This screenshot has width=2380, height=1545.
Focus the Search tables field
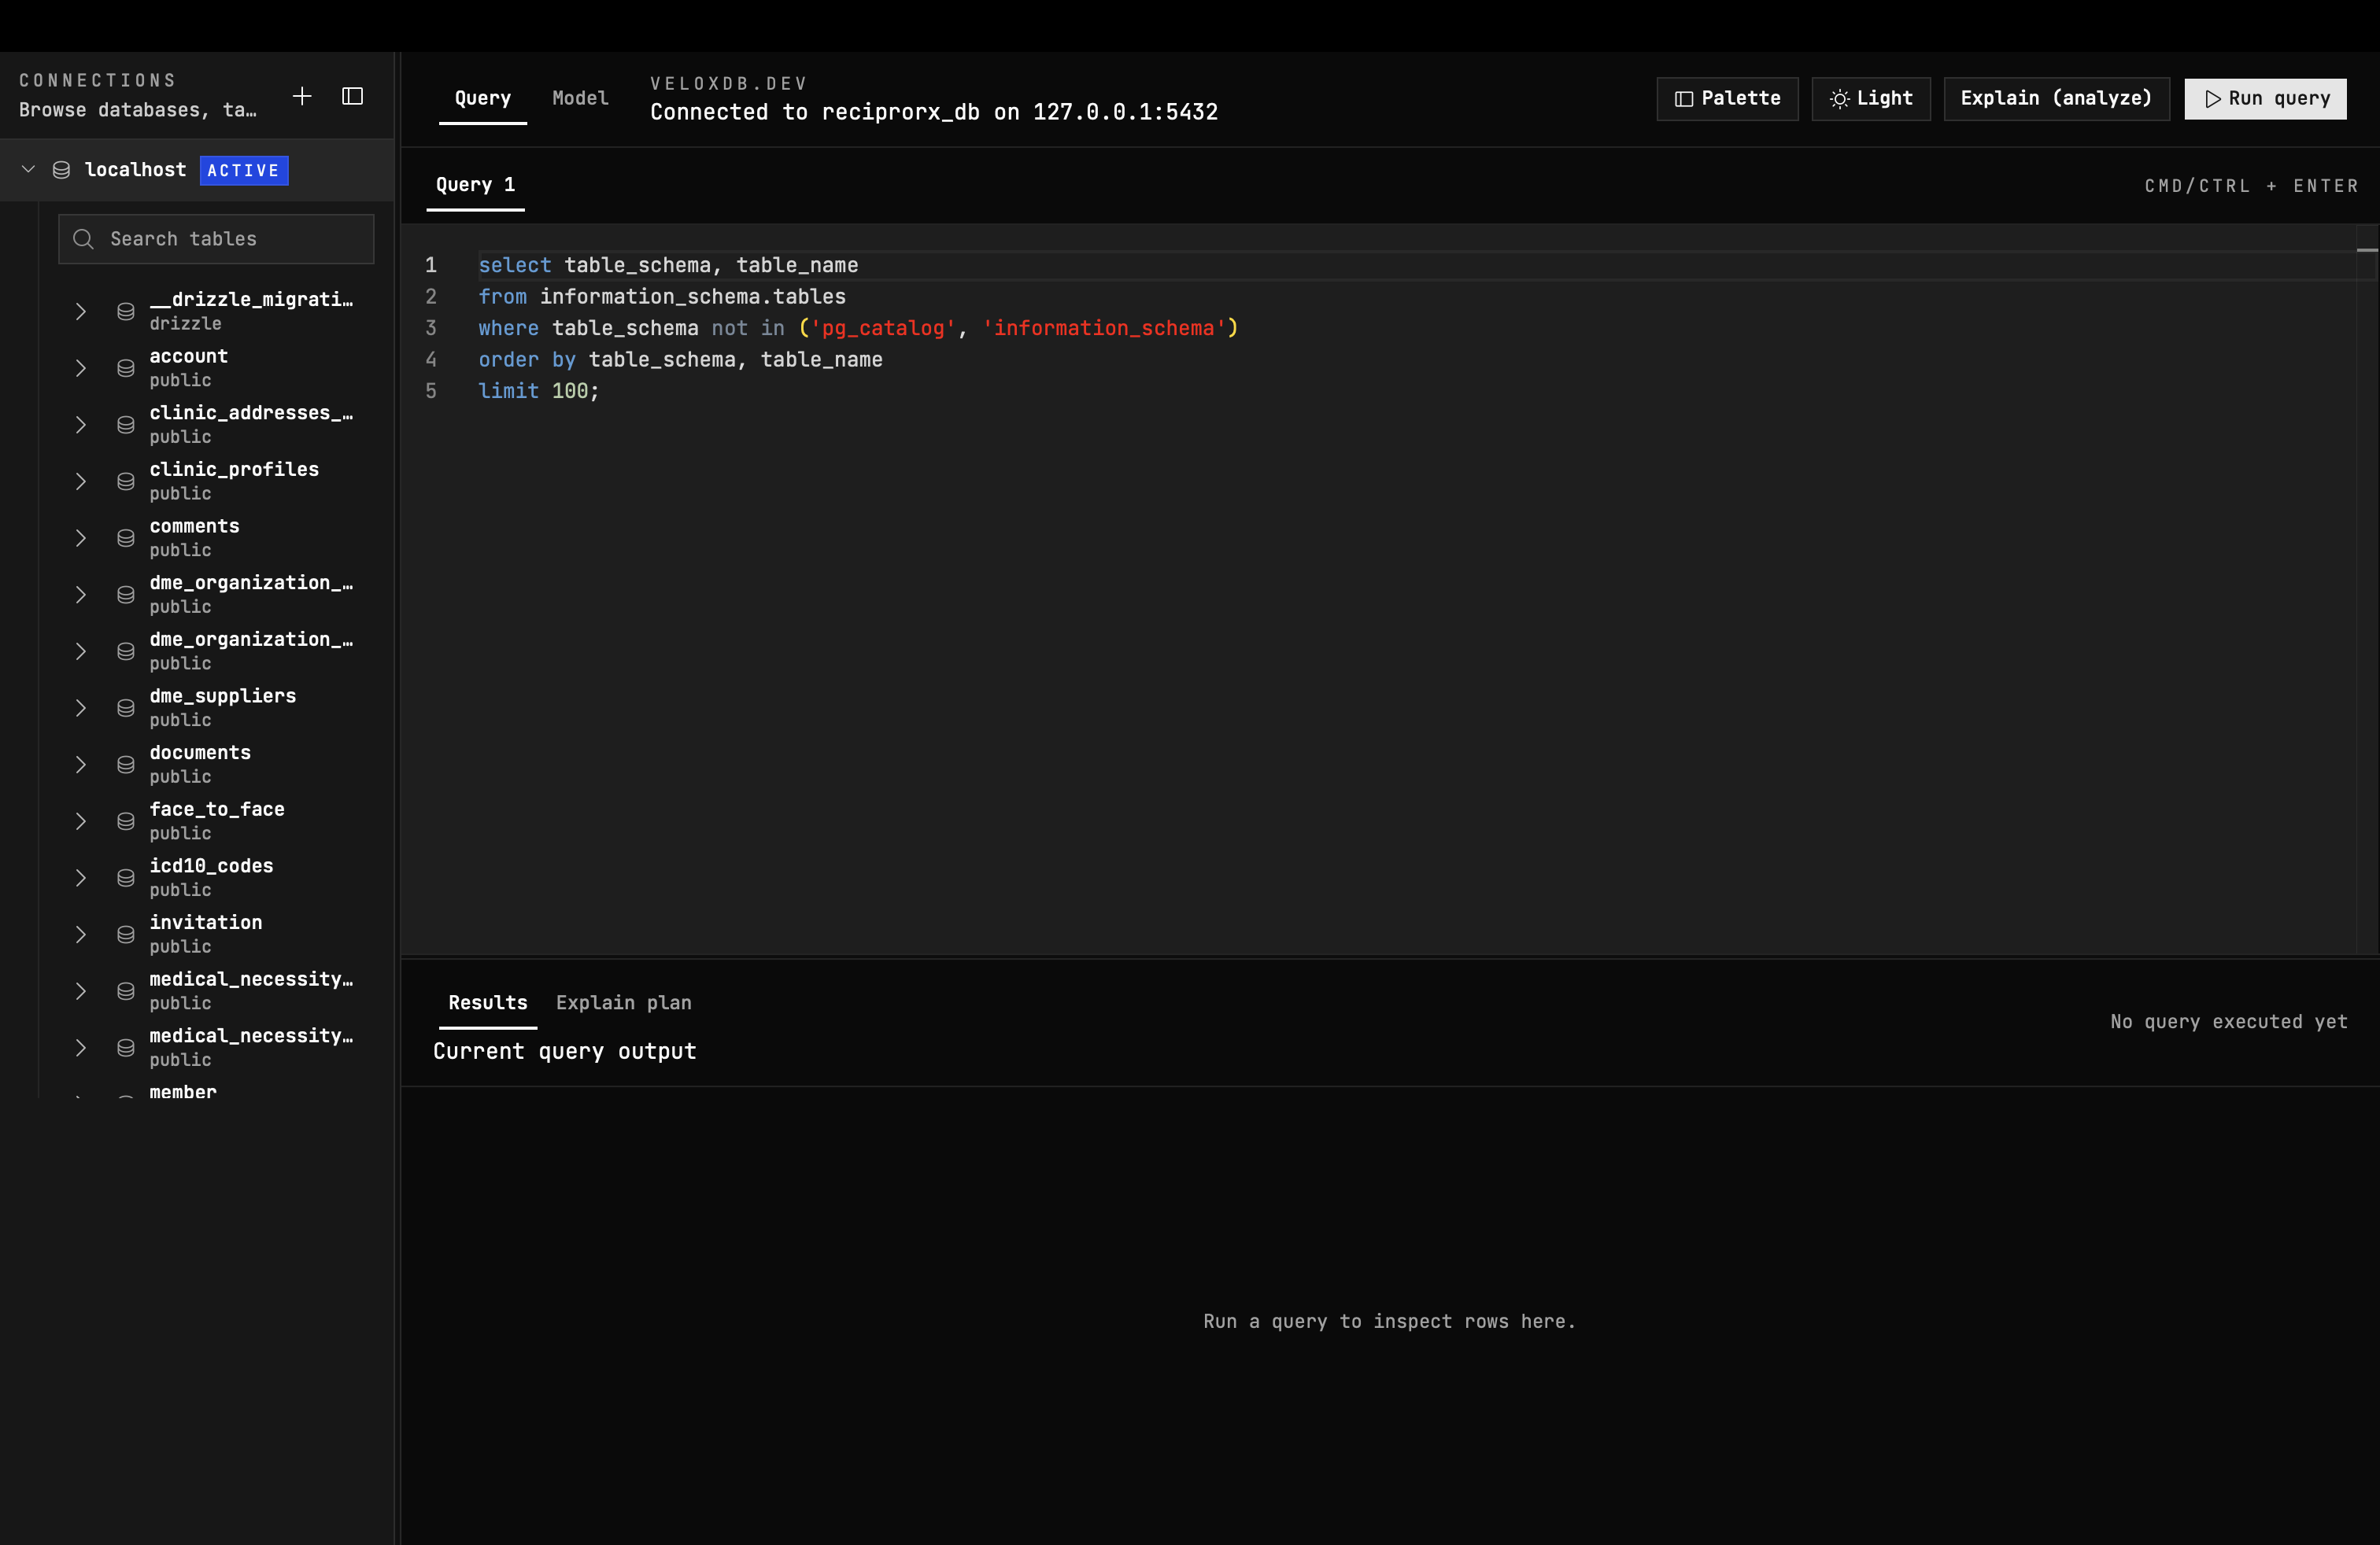[216, 239]
